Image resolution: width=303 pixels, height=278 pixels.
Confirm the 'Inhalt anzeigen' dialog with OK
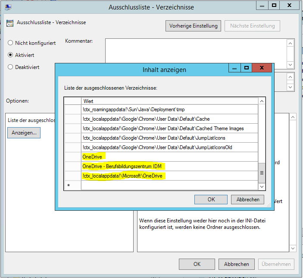(211, 200)
